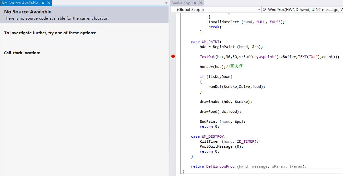Image resolution: width=343 pixels, height=176 pixels.
Task: Pin the No Source Available tab
Action: click(43, 3)
